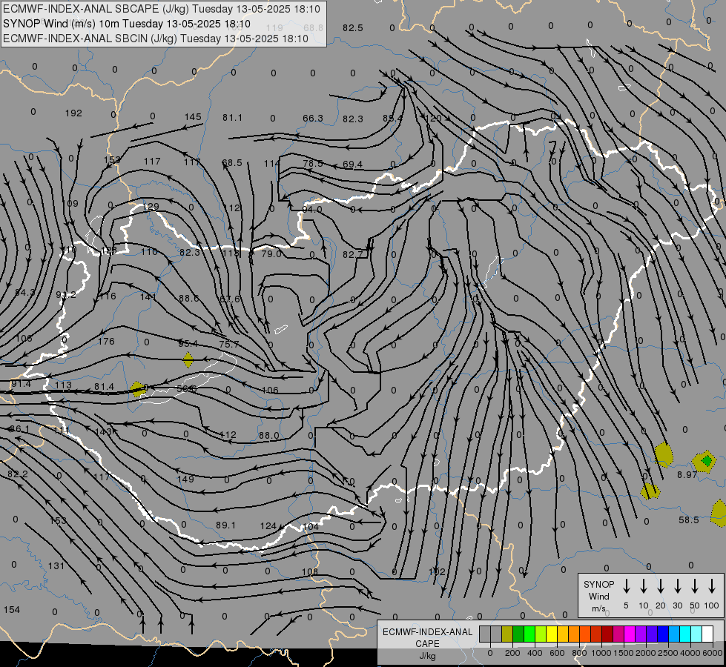Select the dark red swatch at 1000
The height and width of the screenshot is (667, 726).
point(607,634)
